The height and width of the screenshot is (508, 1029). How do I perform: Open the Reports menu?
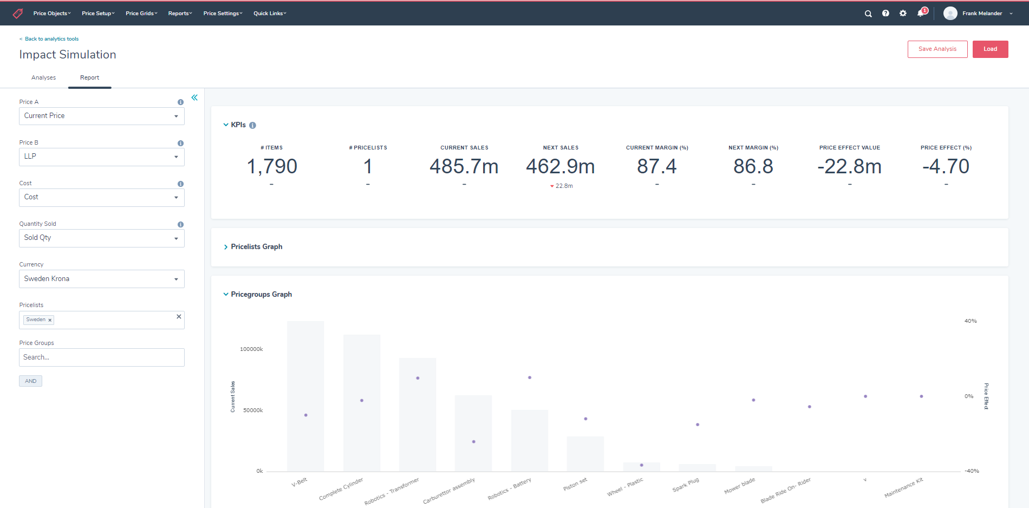coord(180,14)
